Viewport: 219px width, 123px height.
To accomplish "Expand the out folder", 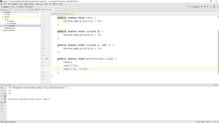I will coord(3,17).
